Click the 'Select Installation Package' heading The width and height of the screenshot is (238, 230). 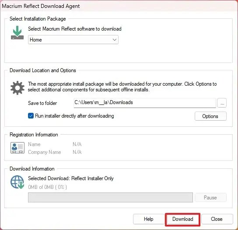38,19
